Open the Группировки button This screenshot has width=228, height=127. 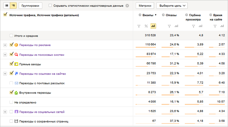click(x=30, y=6)
